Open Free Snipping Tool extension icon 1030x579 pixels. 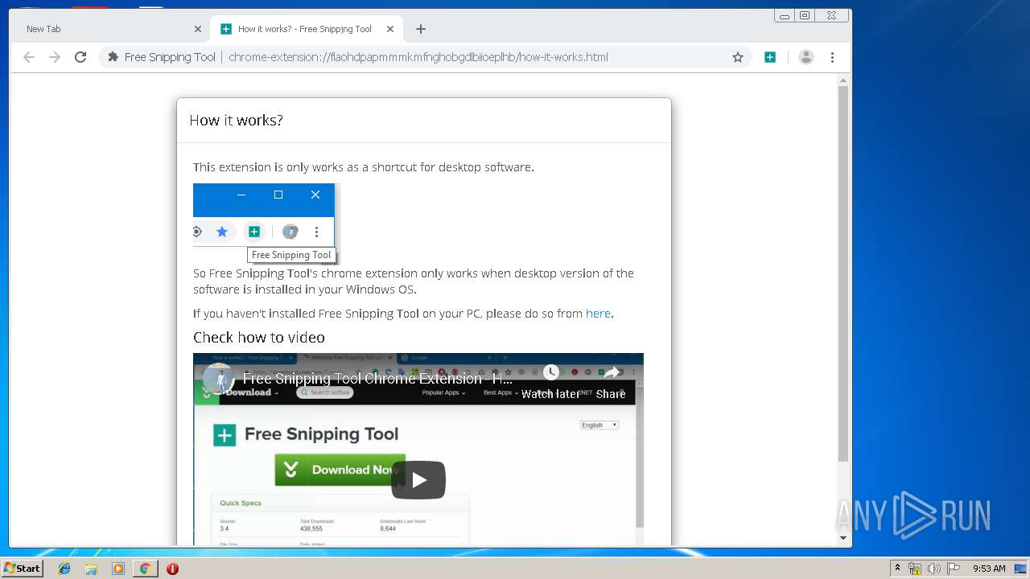pyautogui.click(x=770, y=57)
